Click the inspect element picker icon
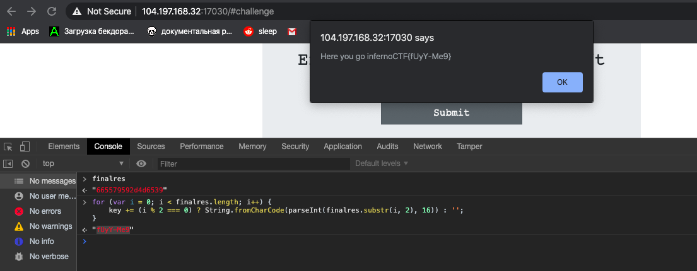Screen dimensions: 697x271 point(8,147)
